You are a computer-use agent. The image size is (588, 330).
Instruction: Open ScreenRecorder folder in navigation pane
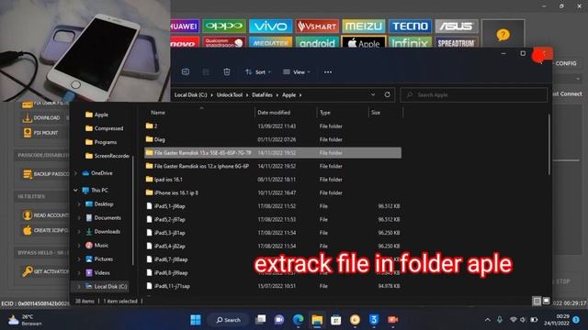[x=107, y=156]
